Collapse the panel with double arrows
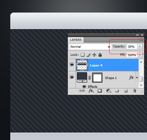 [x=137, y=35]
